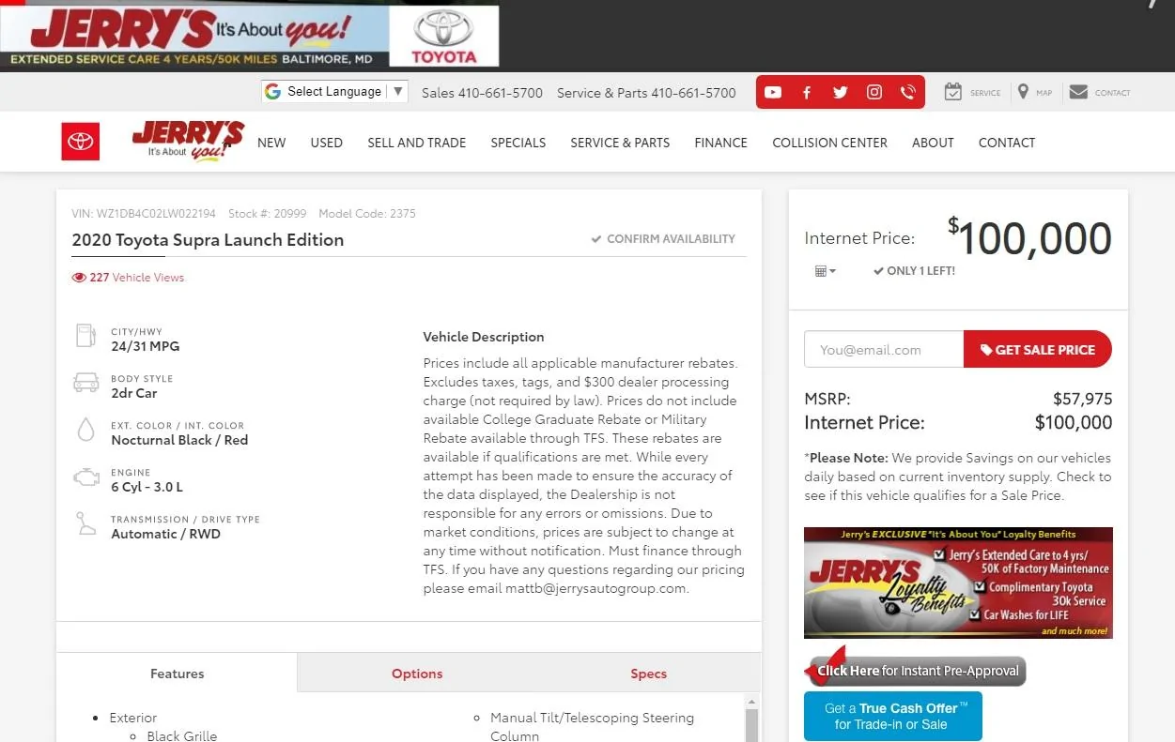Click the VIN WZ1DB4C02LW022194 text
Image resolution: width=1175 pixels, height=742 pixels.
[x=144, y=214]
